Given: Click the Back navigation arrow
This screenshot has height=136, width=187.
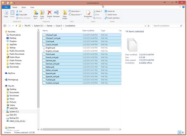Looking at the screenshot, I should [x=5, y=26].
